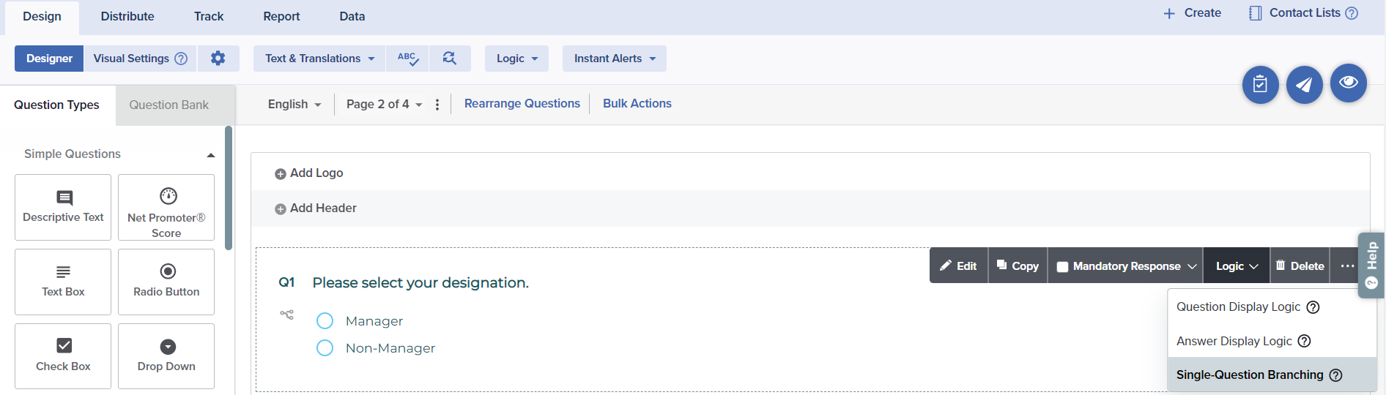Select the Non-Manager radio option
This screenshot has width=1386, height=395.
click(x=325, y=348)
